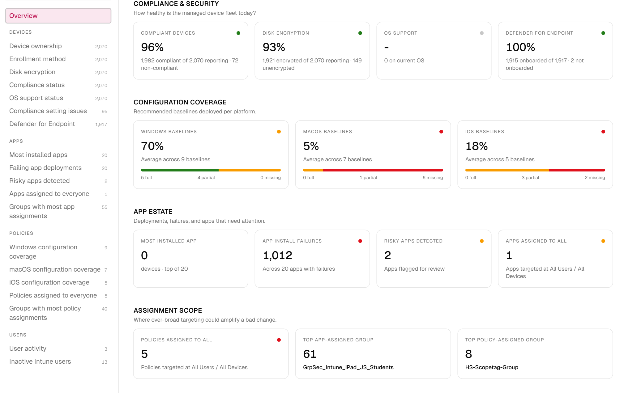Open Apps assigned to everyone entry
This screenshot has height=393, width=624.
click(x=58, y=194)
